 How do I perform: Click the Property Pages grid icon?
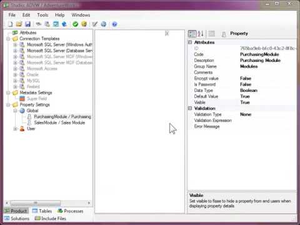212,34
